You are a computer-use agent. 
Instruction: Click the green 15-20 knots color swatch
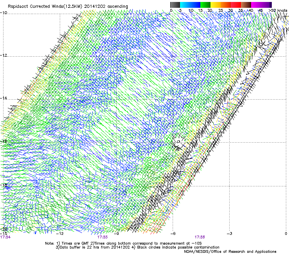pos(205,5)
